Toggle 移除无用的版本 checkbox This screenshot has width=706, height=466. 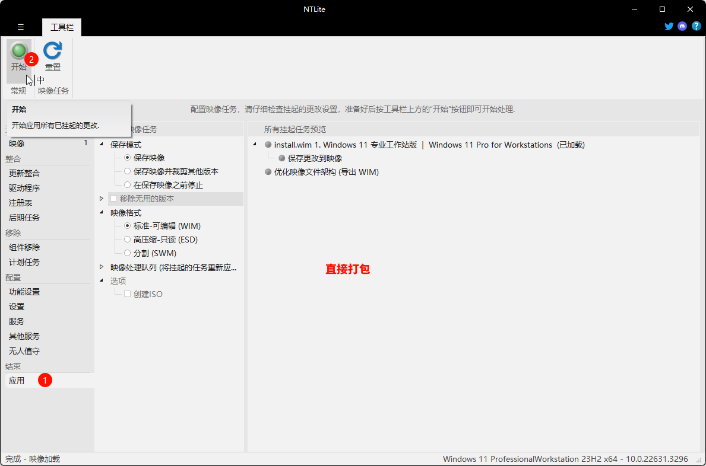point(114,198)
